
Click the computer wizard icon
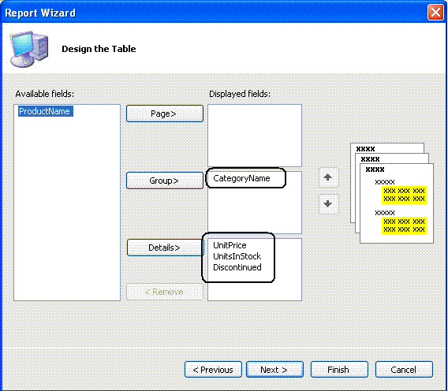[29, 49]
